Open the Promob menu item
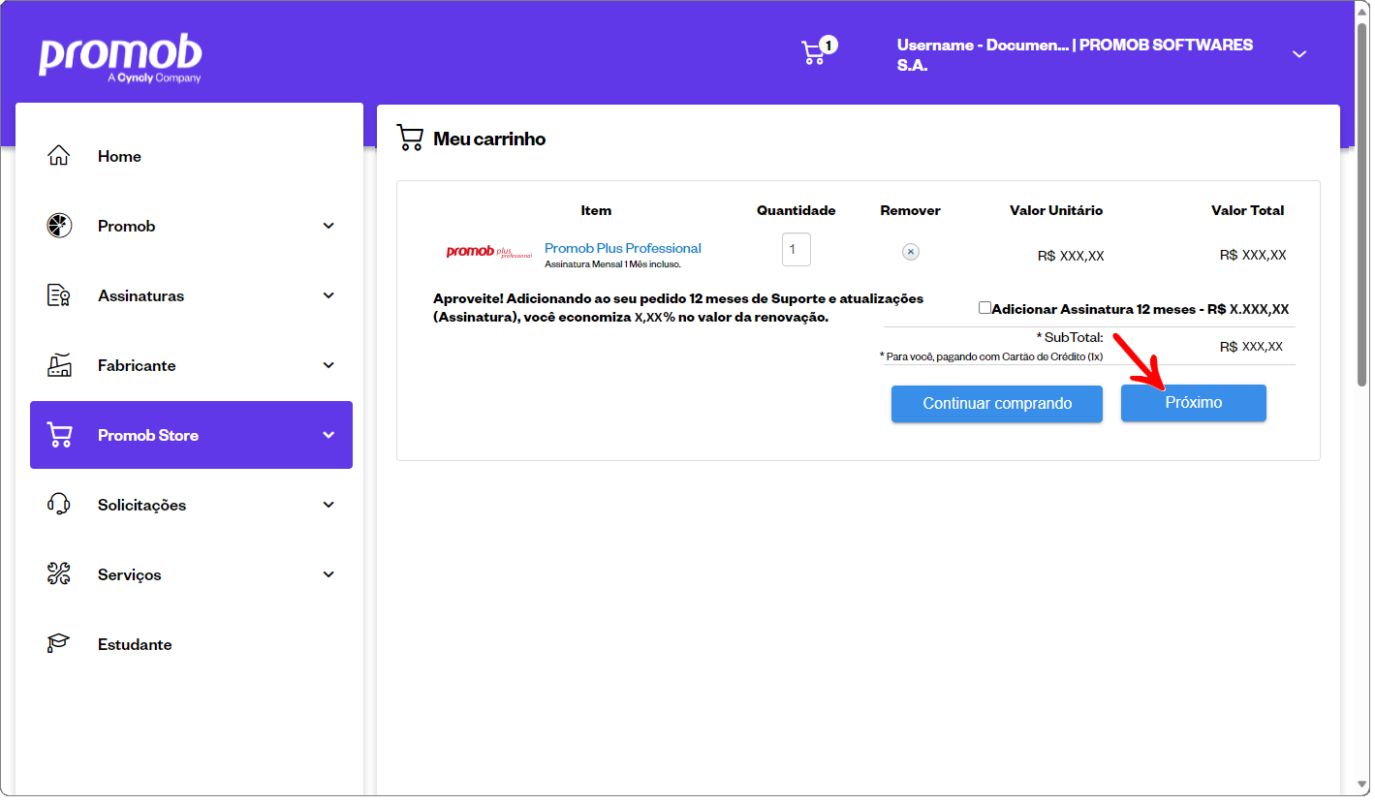1375x804 pixels. pos(191,226)
